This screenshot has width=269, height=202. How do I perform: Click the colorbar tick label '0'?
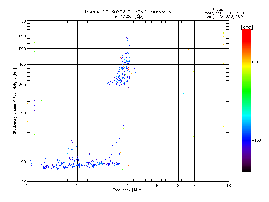click(x=252, y=101)
